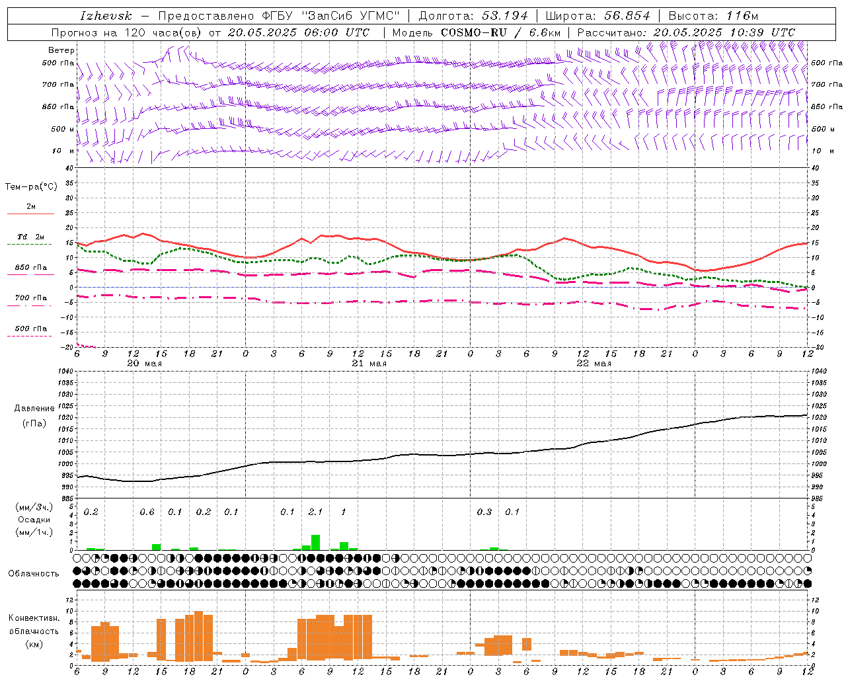The width and height of the screenshot is (846, 677).
Task: Click the "Осадки" precipitation label
Action: point(34,520)
